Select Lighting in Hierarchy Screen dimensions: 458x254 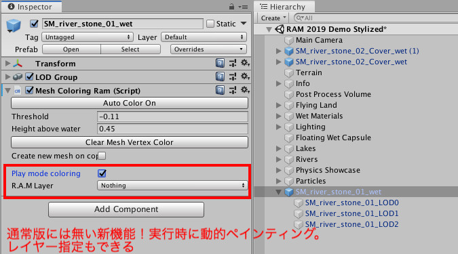[x=311, y=127]
